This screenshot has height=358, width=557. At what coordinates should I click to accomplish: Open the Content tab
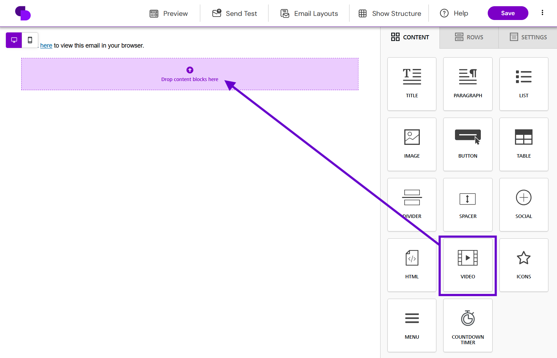tap(410, 37)
